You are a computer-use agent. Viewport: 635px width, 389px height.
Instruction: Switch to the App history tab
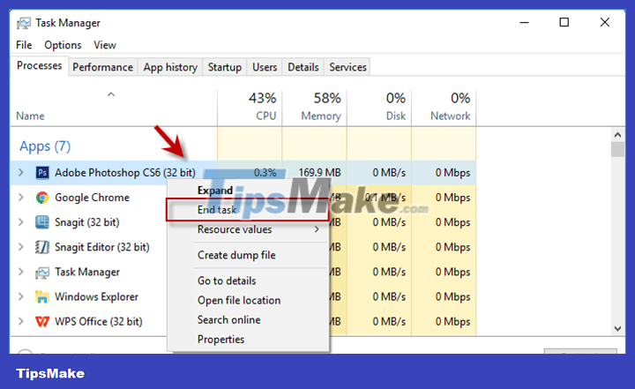pyautogui.click(x=170, y=67)
